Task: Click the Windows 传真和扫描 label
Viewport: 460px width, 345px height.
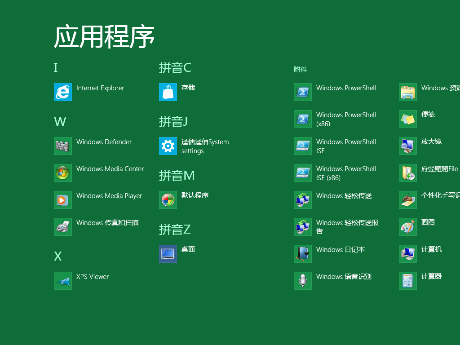Action: pyautogui.click(x=107, y=223)
